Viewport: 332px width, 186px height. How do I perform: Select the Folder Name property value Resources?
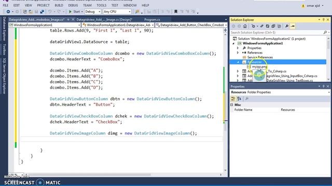click(288, 110)
